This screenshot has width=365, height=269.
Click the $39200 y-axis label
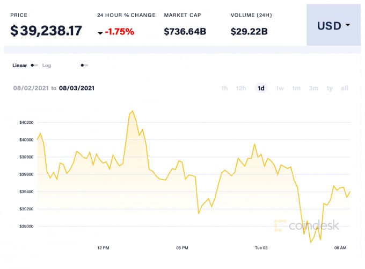pyautogui.click(x=26, y=209)
